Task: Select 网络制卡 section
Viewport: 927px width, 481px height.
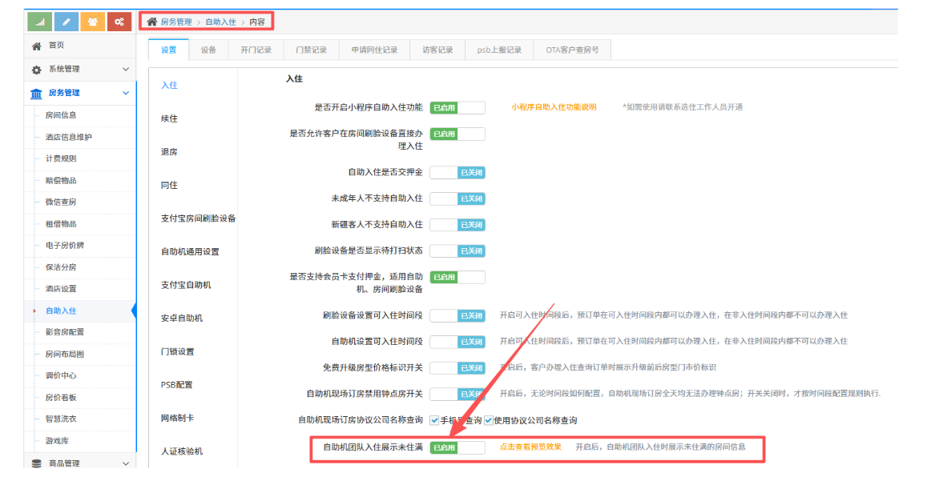Action: point(177,418)
